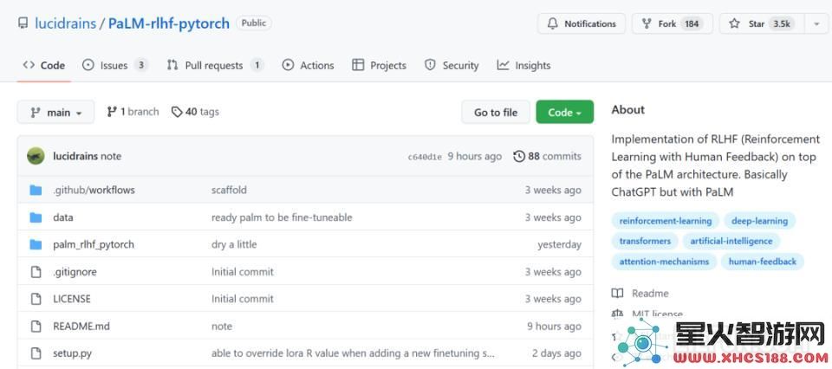Screen dimensions: 832x369
Task: Click the 184 fork count
Action: (692, 24)
